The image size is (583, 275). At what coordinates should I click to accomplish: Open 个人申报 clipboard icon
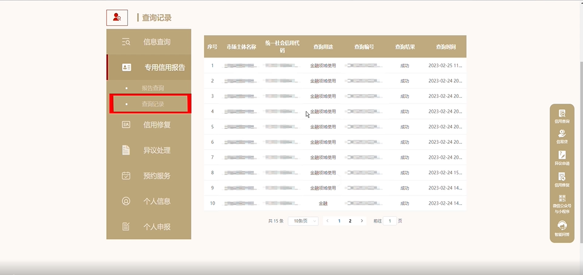pyautogui.click(x=126, y=226)
